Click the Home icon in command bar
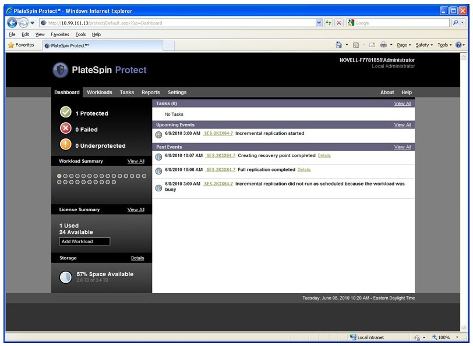473x346 pixels. tap(339, 45)
